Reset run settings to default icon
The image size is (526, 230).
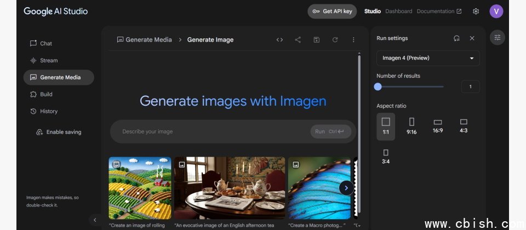pyautogui.click(x=456, y=38)
